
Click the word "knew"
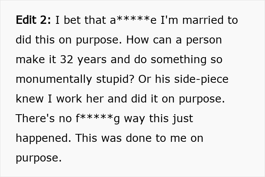click(29, 99)
